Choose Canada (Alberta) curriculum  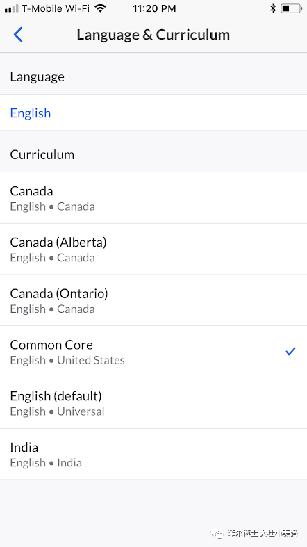[x=153, y=249]
